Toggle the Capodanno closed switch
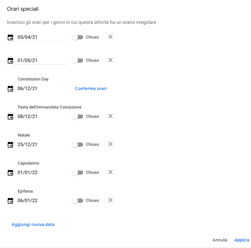This screenshot has width=251, height=248. click(77, 172)
